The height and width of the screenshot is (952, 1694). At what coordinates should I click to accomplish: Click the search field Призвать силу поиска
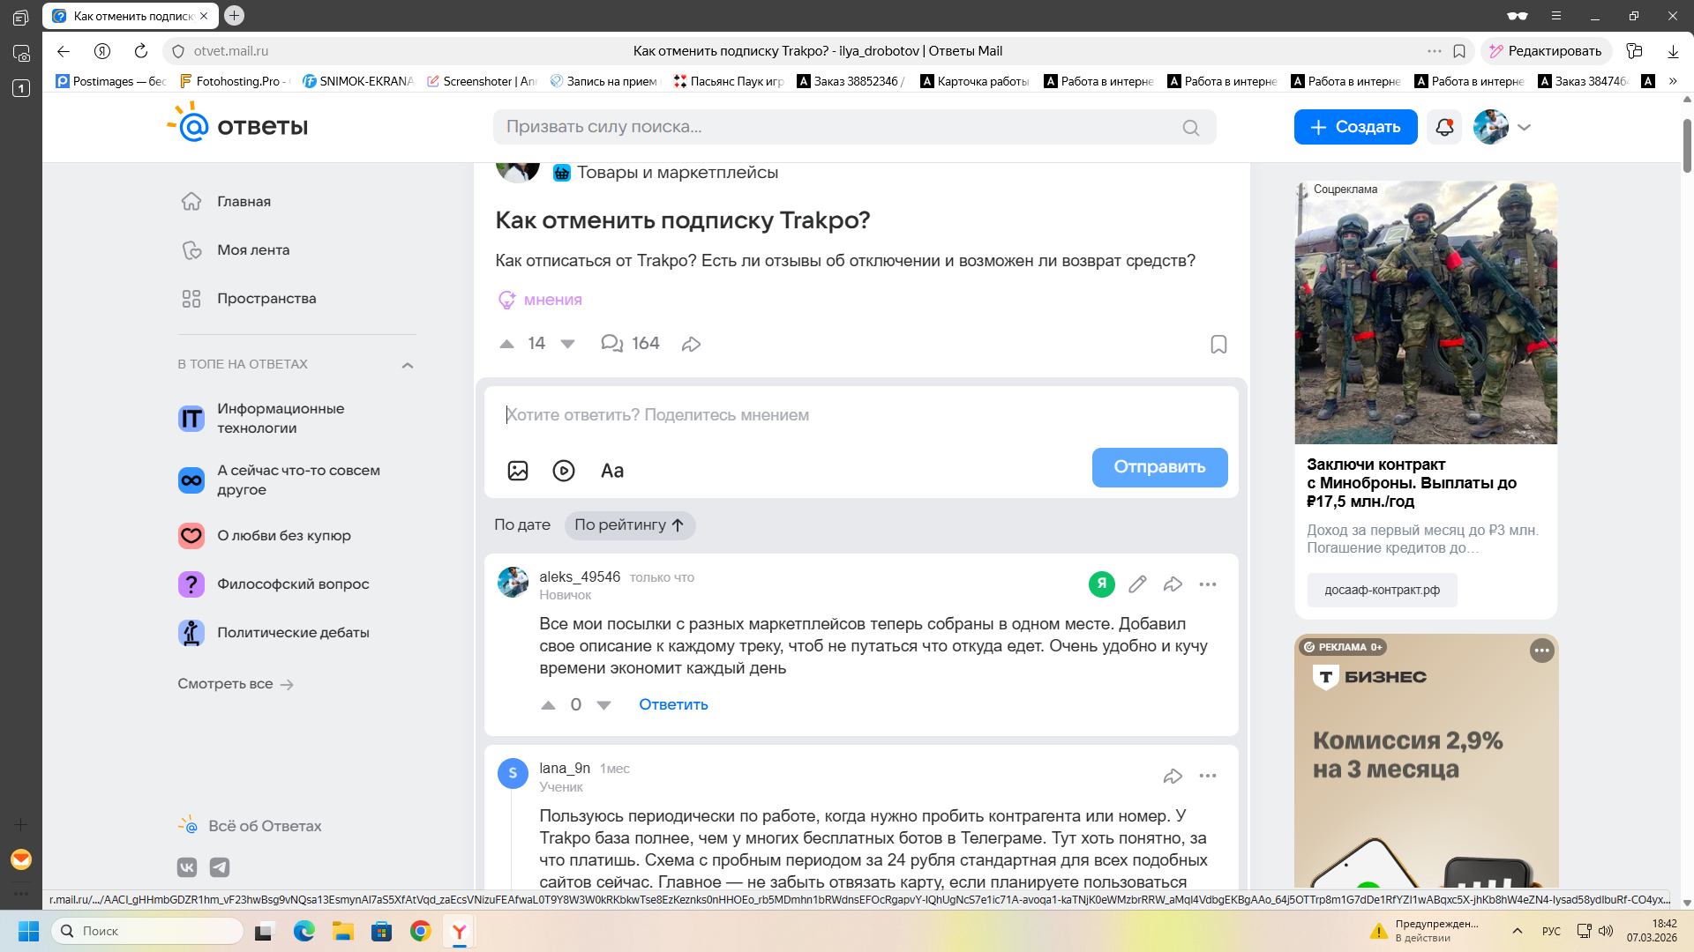(x=838, y=127)
